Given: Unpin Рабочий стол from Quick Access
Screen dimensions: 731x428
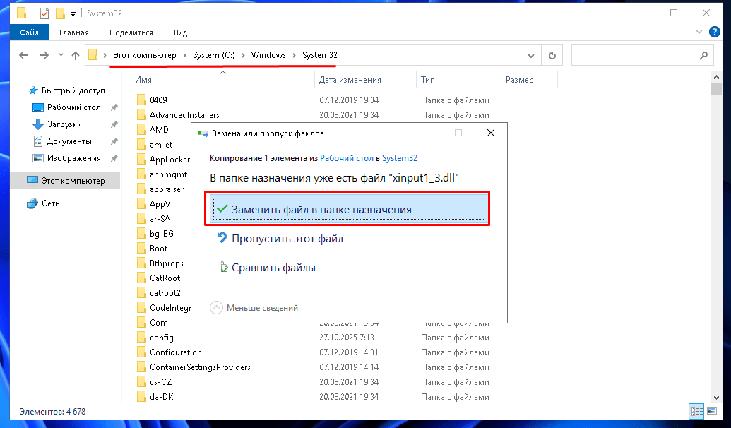Looking at the screenshot, I should (x=115, y=107).
